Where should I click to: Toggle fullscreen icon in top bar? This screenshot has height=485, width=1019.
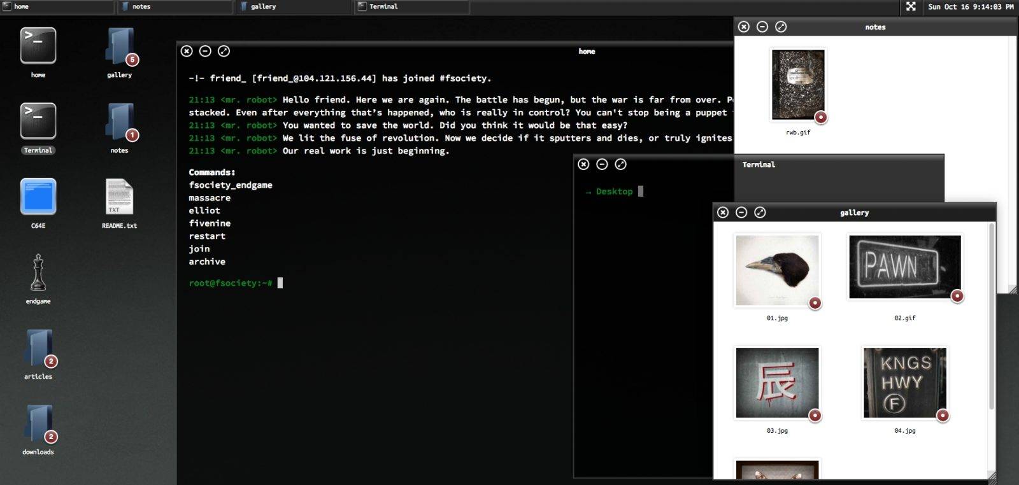click(911, 6)
